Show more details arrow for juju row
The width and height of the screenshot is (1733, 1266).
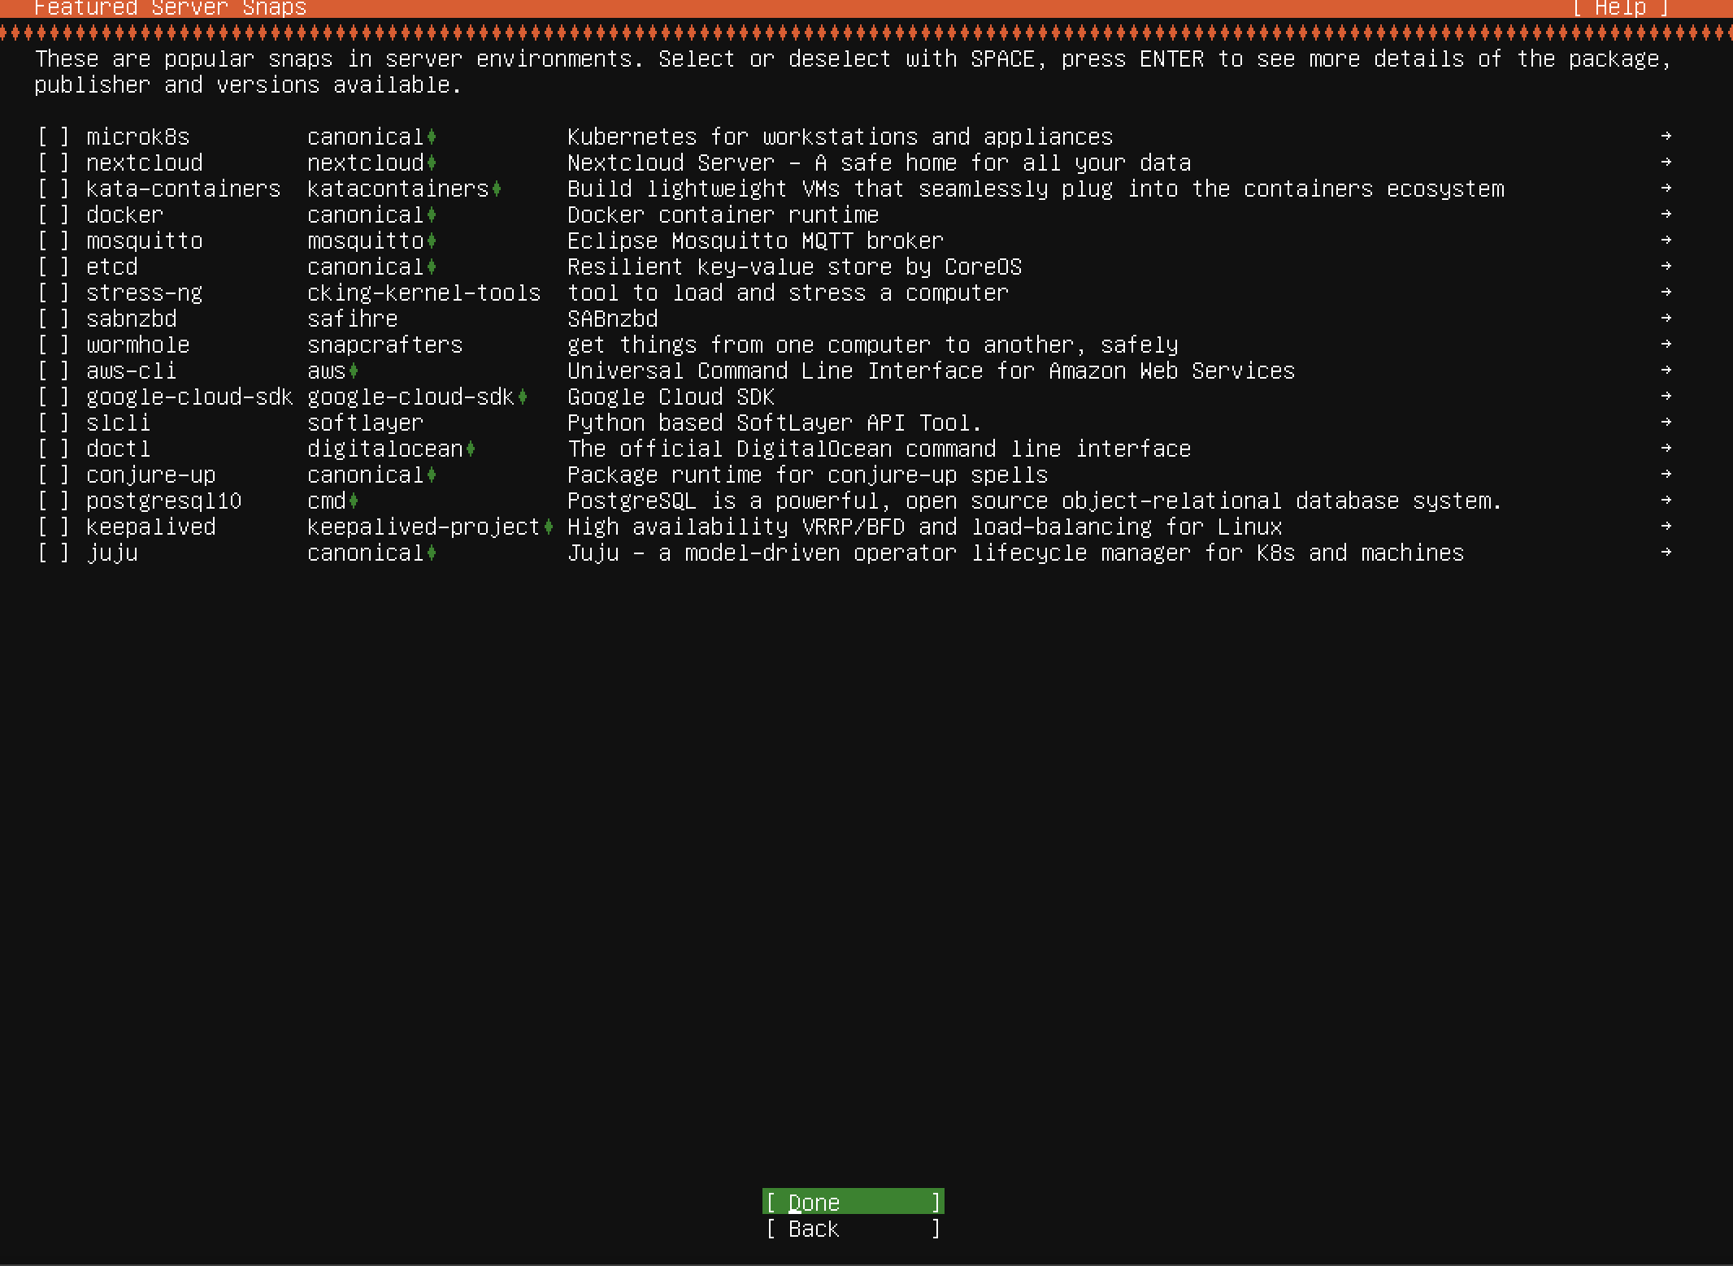[1666, 553]
